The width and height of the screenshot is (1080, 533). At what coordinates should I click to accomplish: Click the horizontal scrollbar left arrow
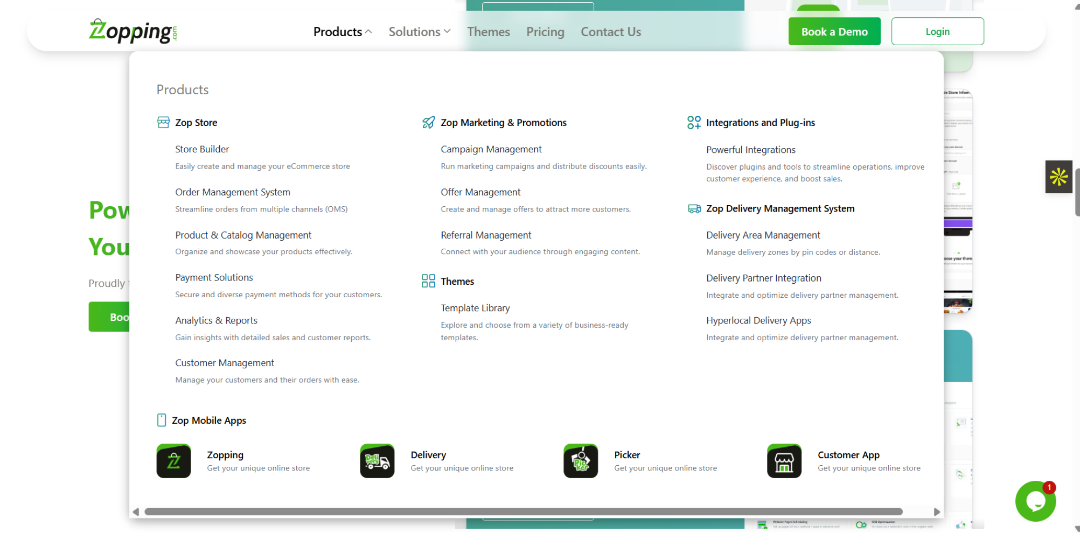click(x=136, y=511)
